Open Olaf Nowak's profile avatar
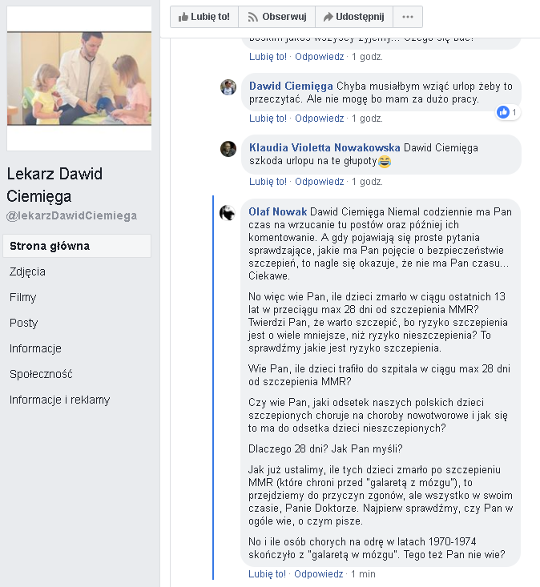 point(228,213)
